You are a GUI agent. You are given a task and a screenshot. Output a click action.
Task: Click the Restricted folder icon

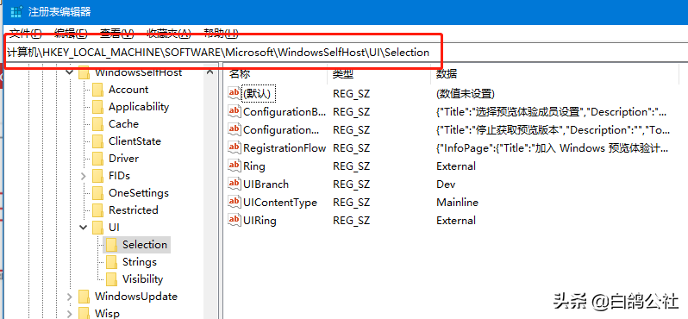tap(97, 210)
